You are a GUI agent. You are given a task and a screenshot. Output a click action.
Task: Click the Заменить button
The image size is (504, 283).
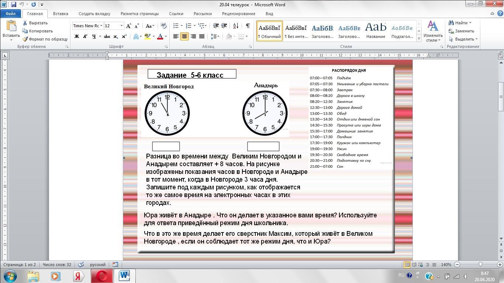[x=461, y=31]
